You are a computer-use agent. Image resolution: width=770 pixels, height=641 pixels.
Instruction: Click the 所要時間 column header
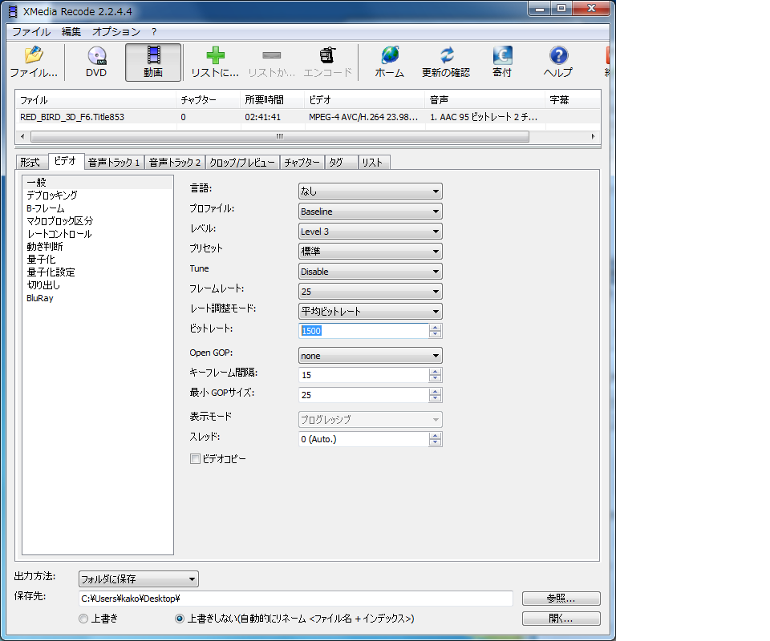click(273, 100)
